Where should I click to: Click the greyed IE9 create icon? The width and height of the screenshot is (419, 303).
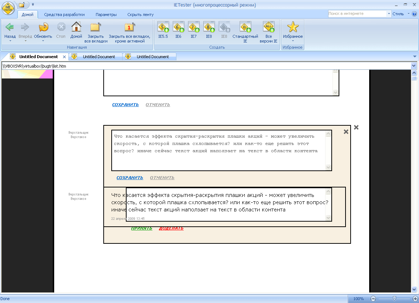pos(224,27)
